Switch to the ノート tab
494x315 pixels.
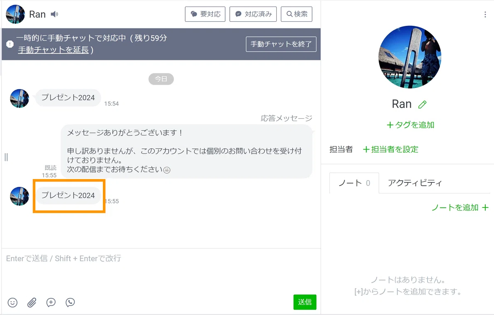coord(354,183)
